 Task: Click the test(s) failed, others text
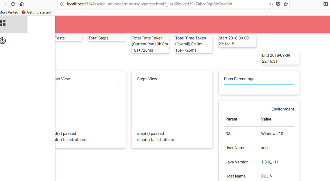click(x=71, y=140)
